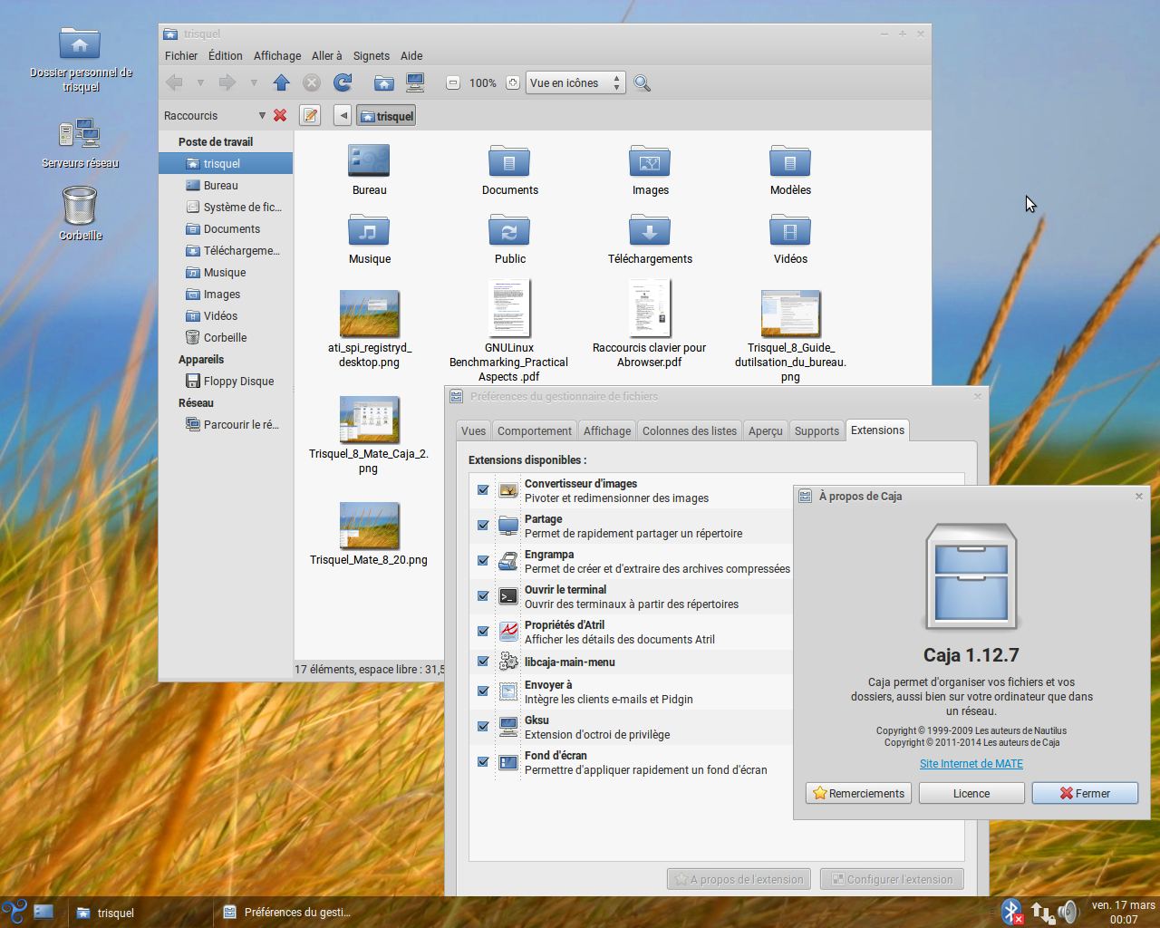Open back history dropdown arrow
The height and width of the screenshot is (928, 1160).
click(200, 82)
